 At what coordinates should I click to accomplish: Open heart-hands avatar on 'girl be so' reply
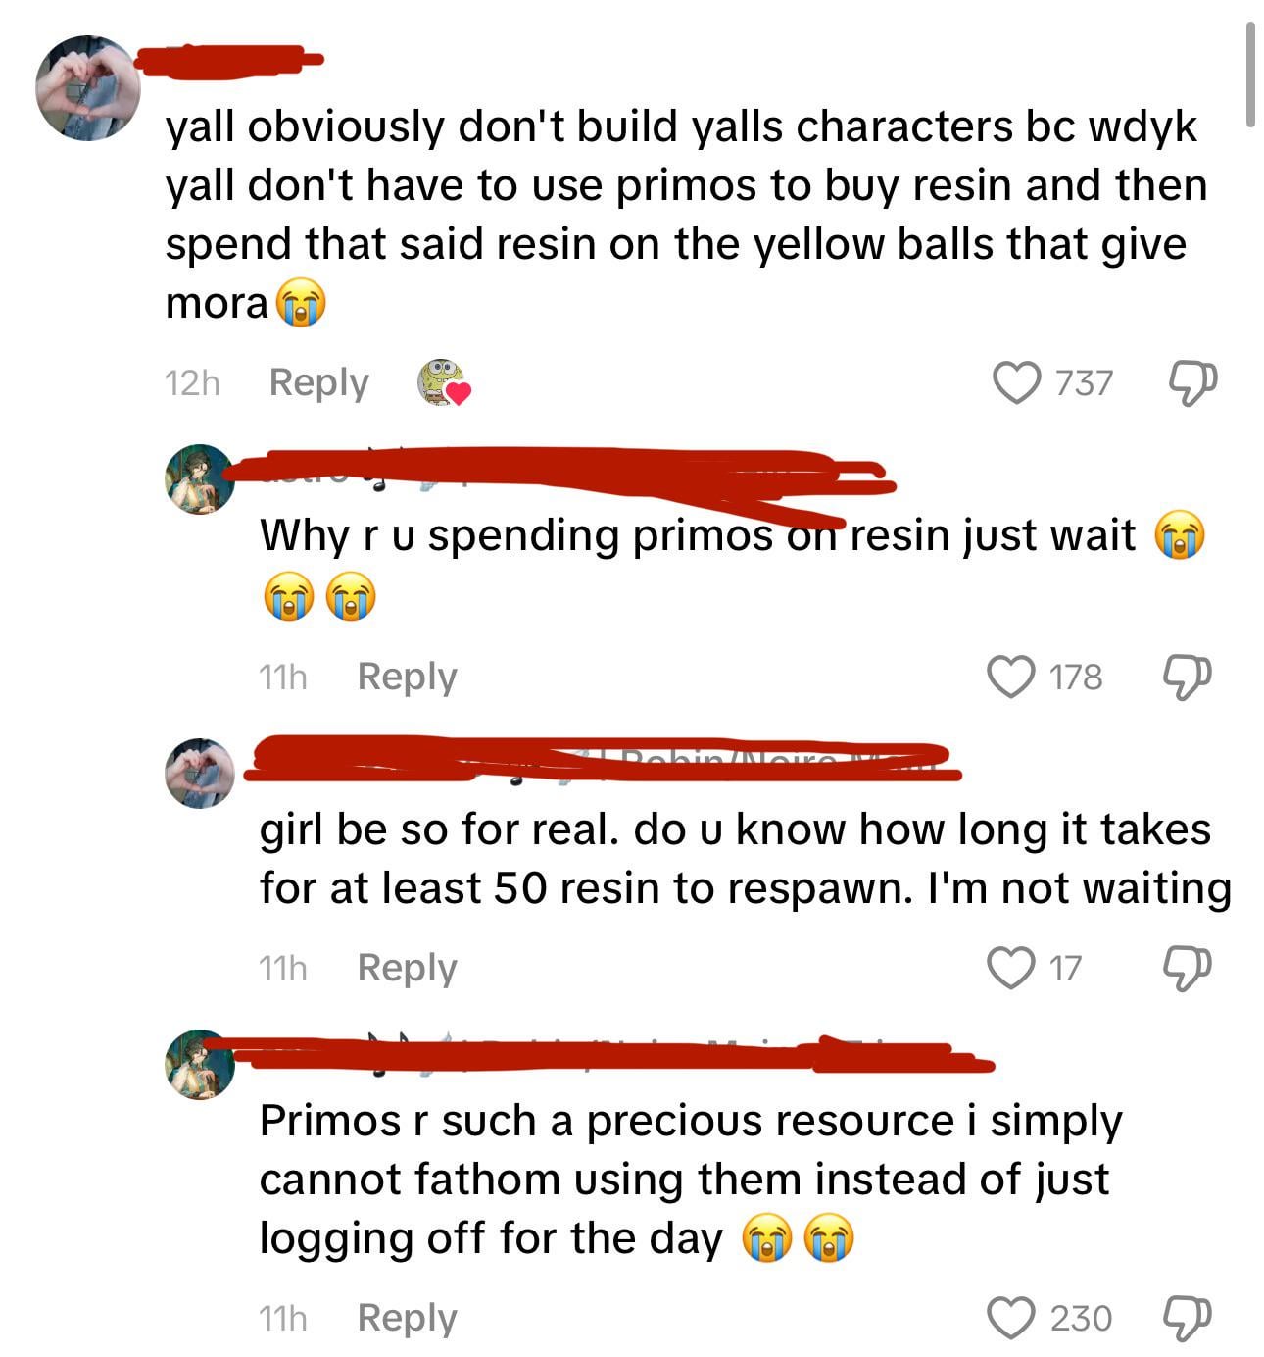(200, 774)
